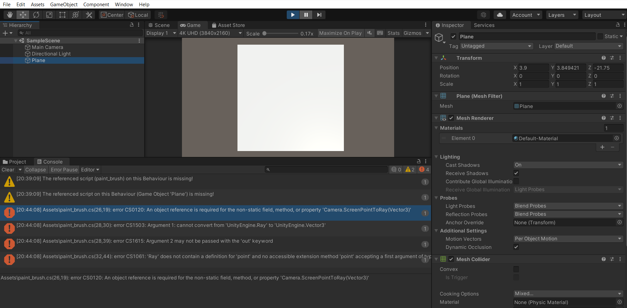Select the Move tool
627x308 pixels.
23,14
